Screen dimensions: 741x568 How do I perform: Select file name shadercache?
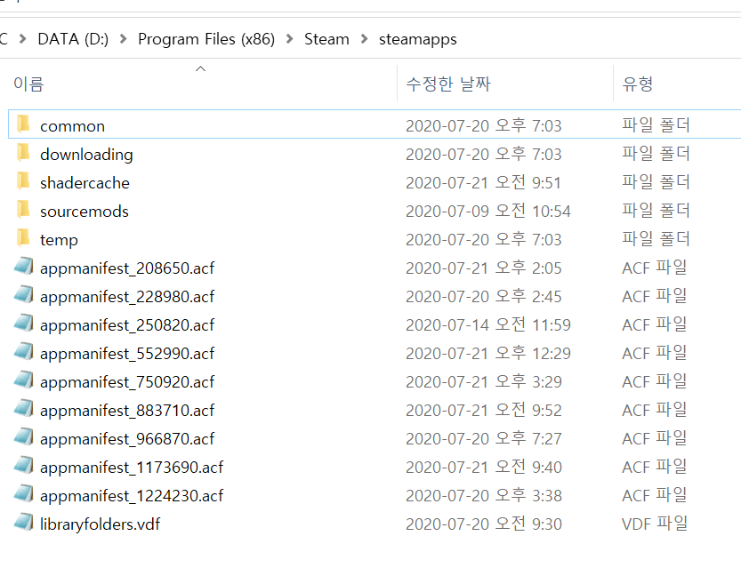85,183
